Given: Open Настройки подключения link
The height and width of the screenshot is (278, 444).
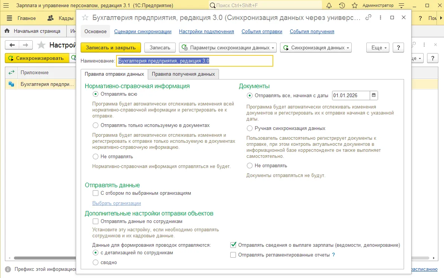Looking at the screenshot, I should pyautogui.click(x=207, y=31).
